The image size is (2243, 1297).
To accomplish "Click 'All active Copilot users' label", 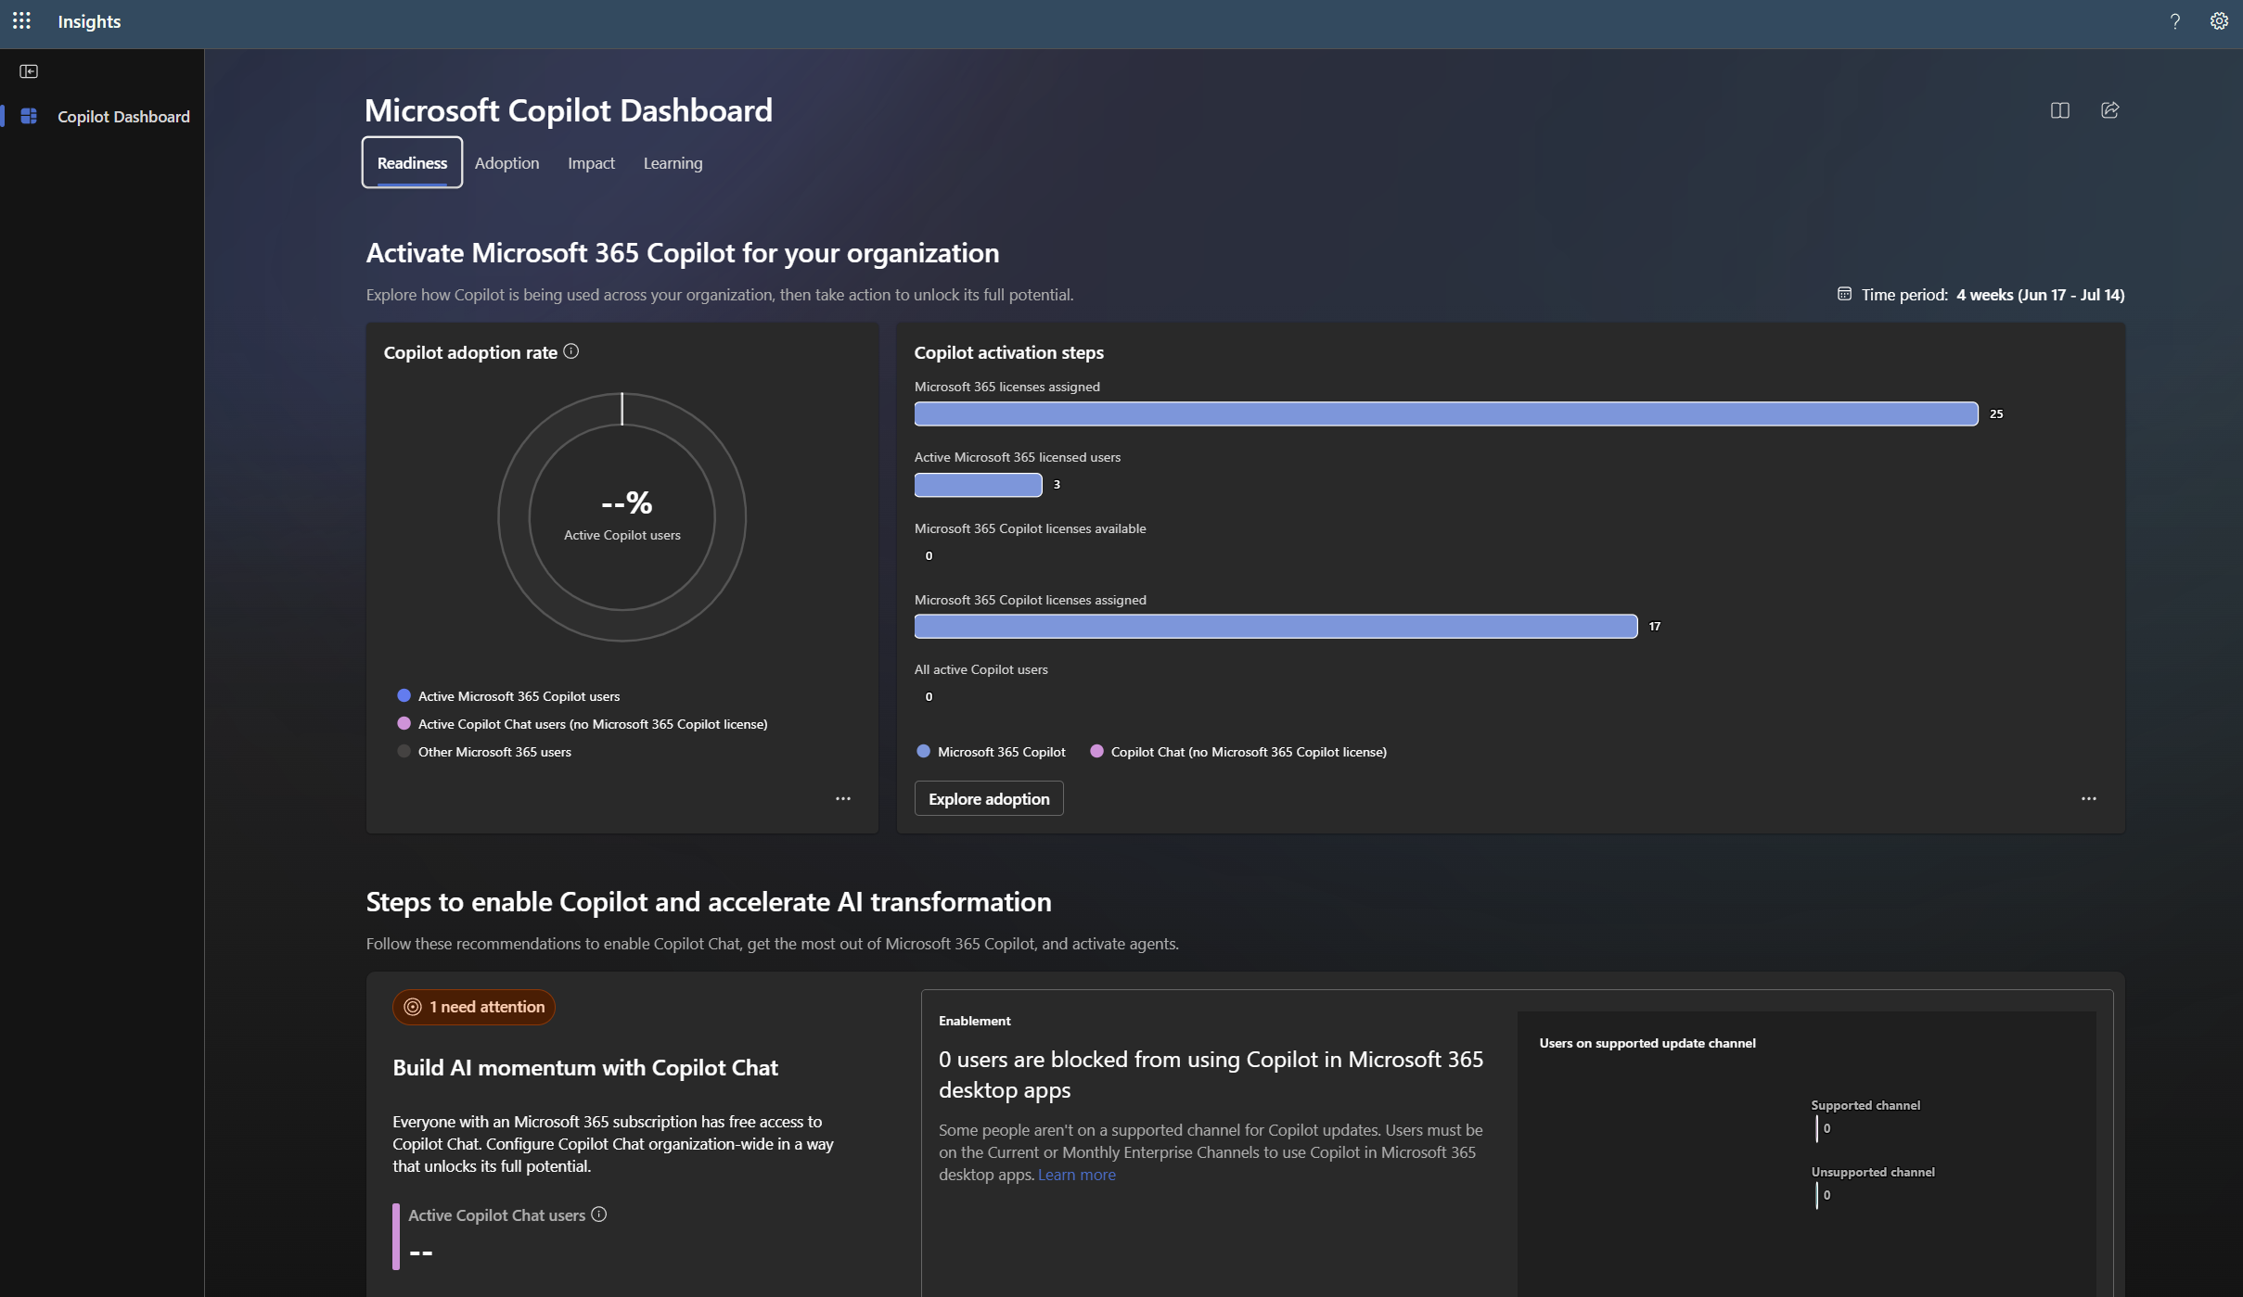I will pyautogui.click(x=981, y=669).
